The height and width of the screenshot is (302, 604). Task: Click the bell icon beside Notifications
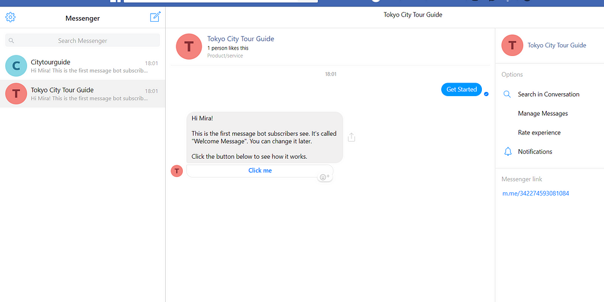click(508, 152)
